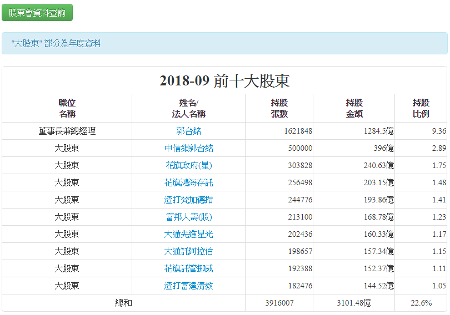This screenshot has height=315, width=450.
Task: Click the 姓名/法人名稱 column header
Action: tap(189, 108)
